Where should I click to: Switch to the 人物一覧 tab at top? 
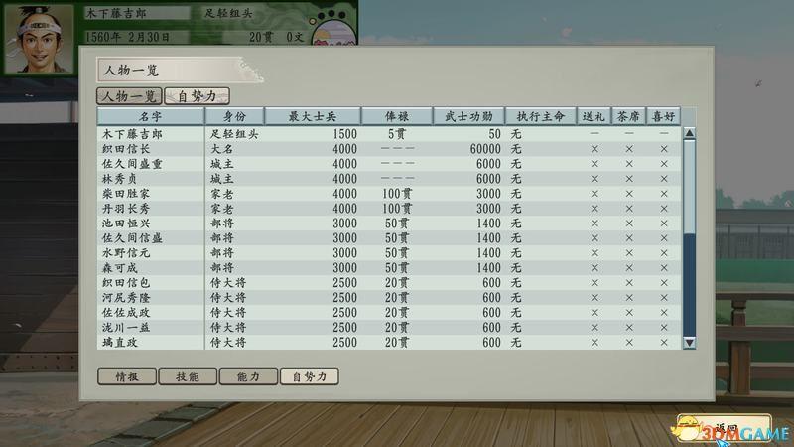[127, 96]
